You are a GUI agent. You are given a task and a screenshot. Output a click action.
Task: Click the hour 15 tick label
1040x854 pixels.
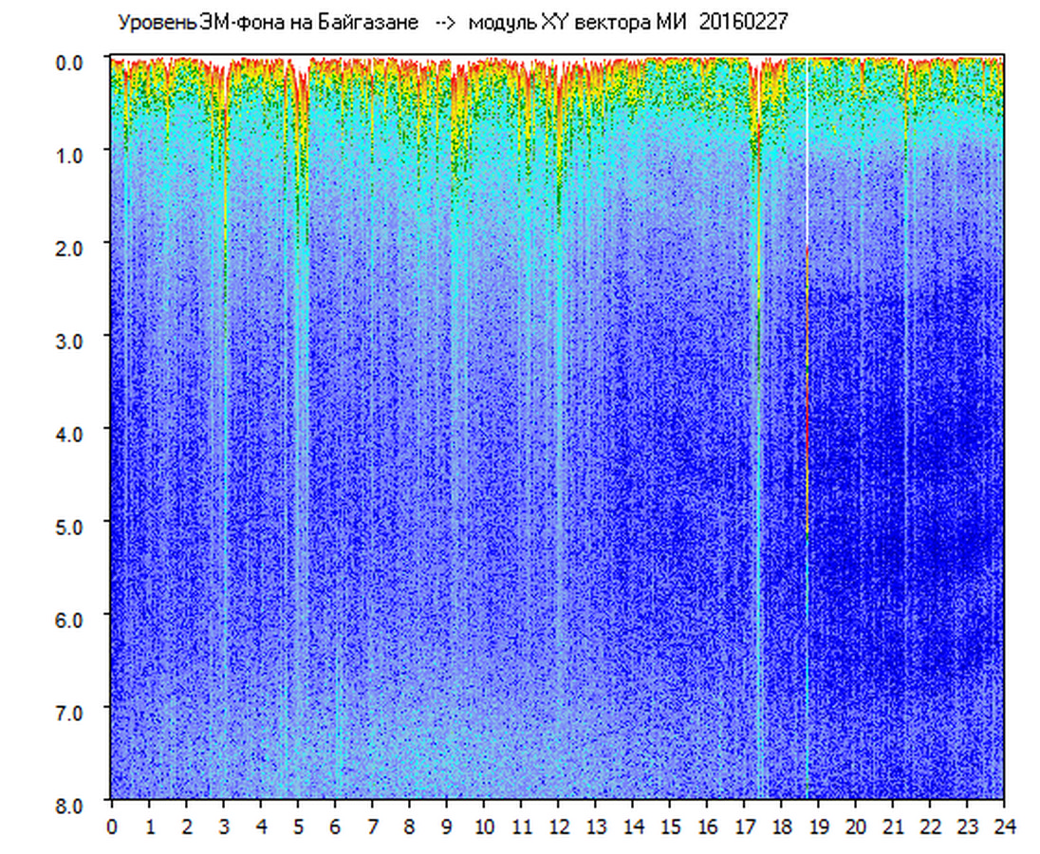pyautogui.click(x=670, y=826)
